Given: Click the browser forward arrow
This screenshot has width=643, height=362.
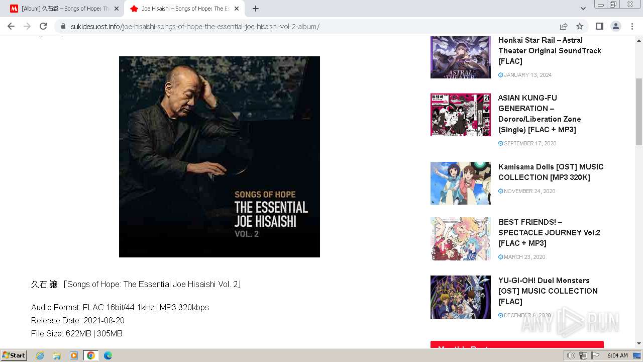Looking at the screenshot, I should [27, 26].
